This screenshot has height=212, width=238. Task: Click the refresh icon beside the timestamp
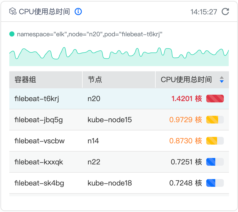click(225, 12)
